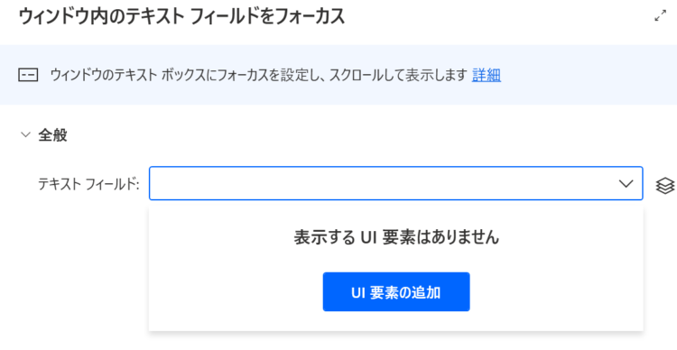Collapse the 全般 section chevron

26,135
